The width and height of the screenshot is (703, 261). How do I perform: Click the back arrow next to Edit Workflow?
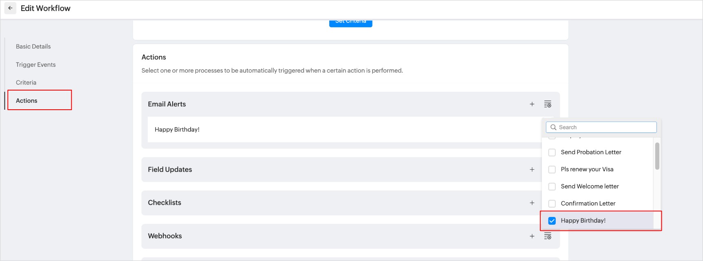[x=10, y=8]
